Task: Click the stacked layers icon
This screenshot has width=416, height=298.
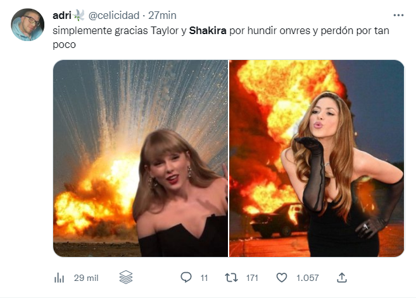Action: coord(125,277)
